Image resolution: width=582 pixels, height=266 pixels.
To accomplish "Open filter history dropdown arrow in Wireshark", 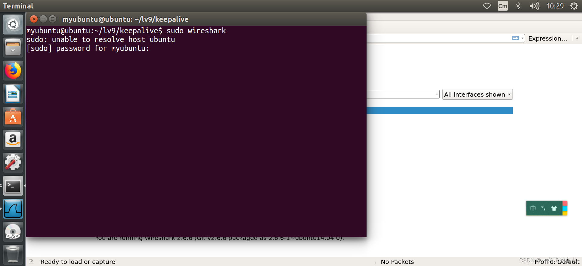I will click(x=523, y=38).
